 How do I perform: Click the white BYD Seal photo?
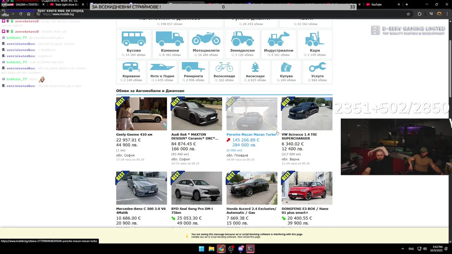(197, 188)
